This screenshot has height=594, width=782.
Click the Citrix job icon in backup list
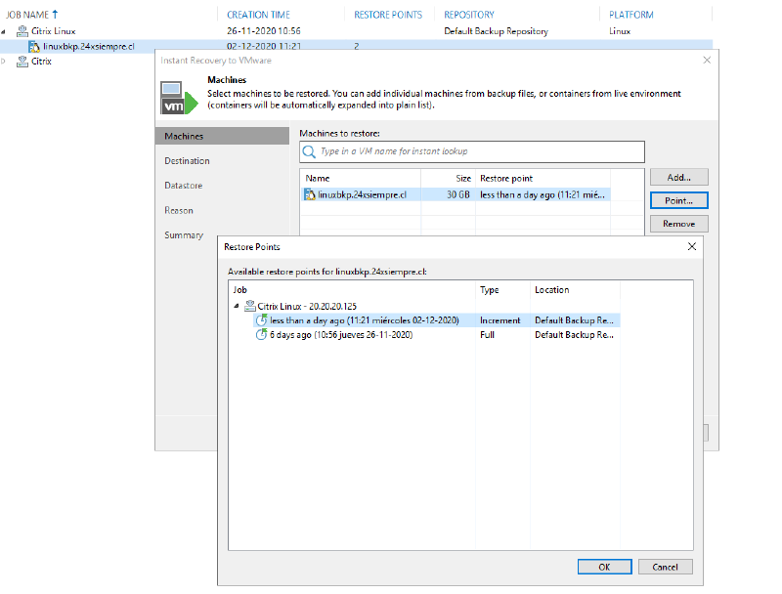[x=22, y=62]
